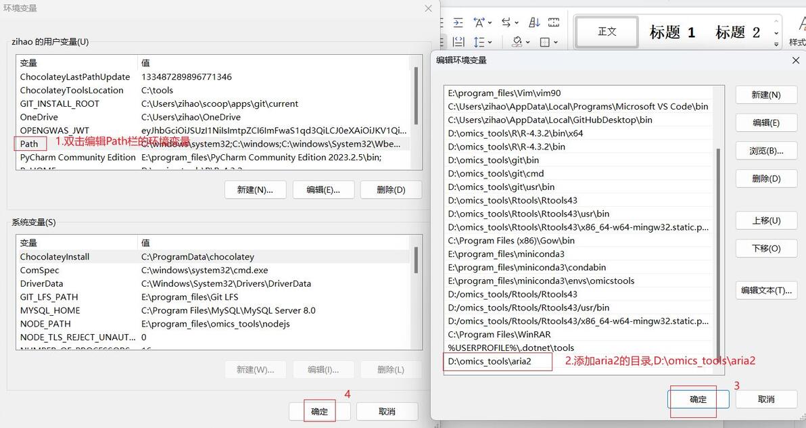
Task: Click the character scaling 'A' icon in ribbon
Action: click(x=479, y=22)
